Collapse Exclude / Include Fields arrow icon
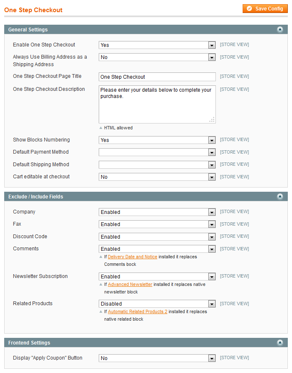Image resolution: width=292 pixels, height=373 pixels. pyautogui.click(x=280, y=197)
